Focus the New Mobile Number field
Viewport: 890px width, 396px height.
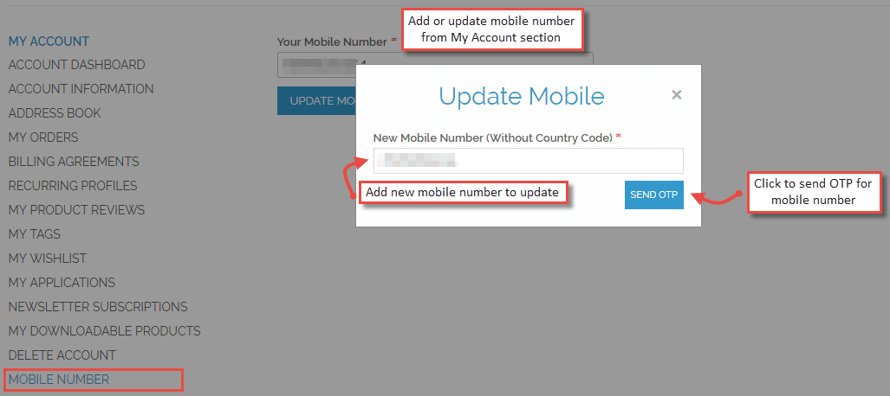point(528,161)
